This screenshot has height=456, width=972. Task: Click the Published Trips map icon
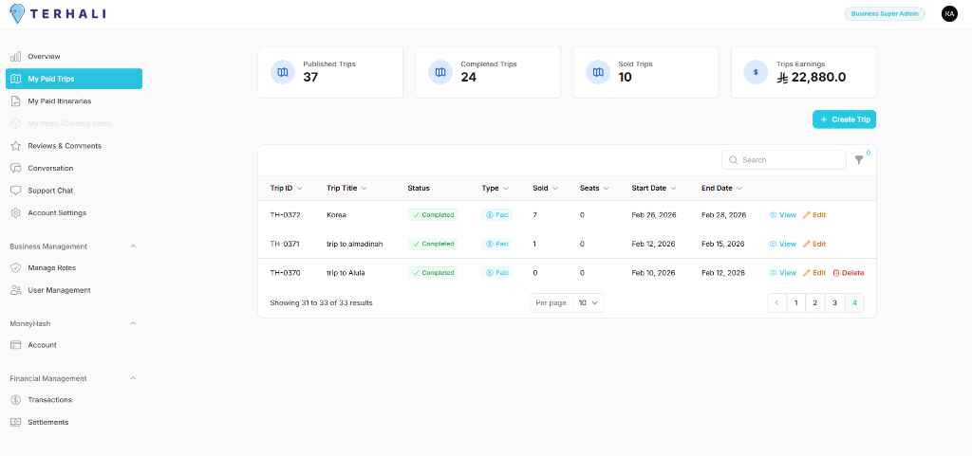(x=282, y=72)
